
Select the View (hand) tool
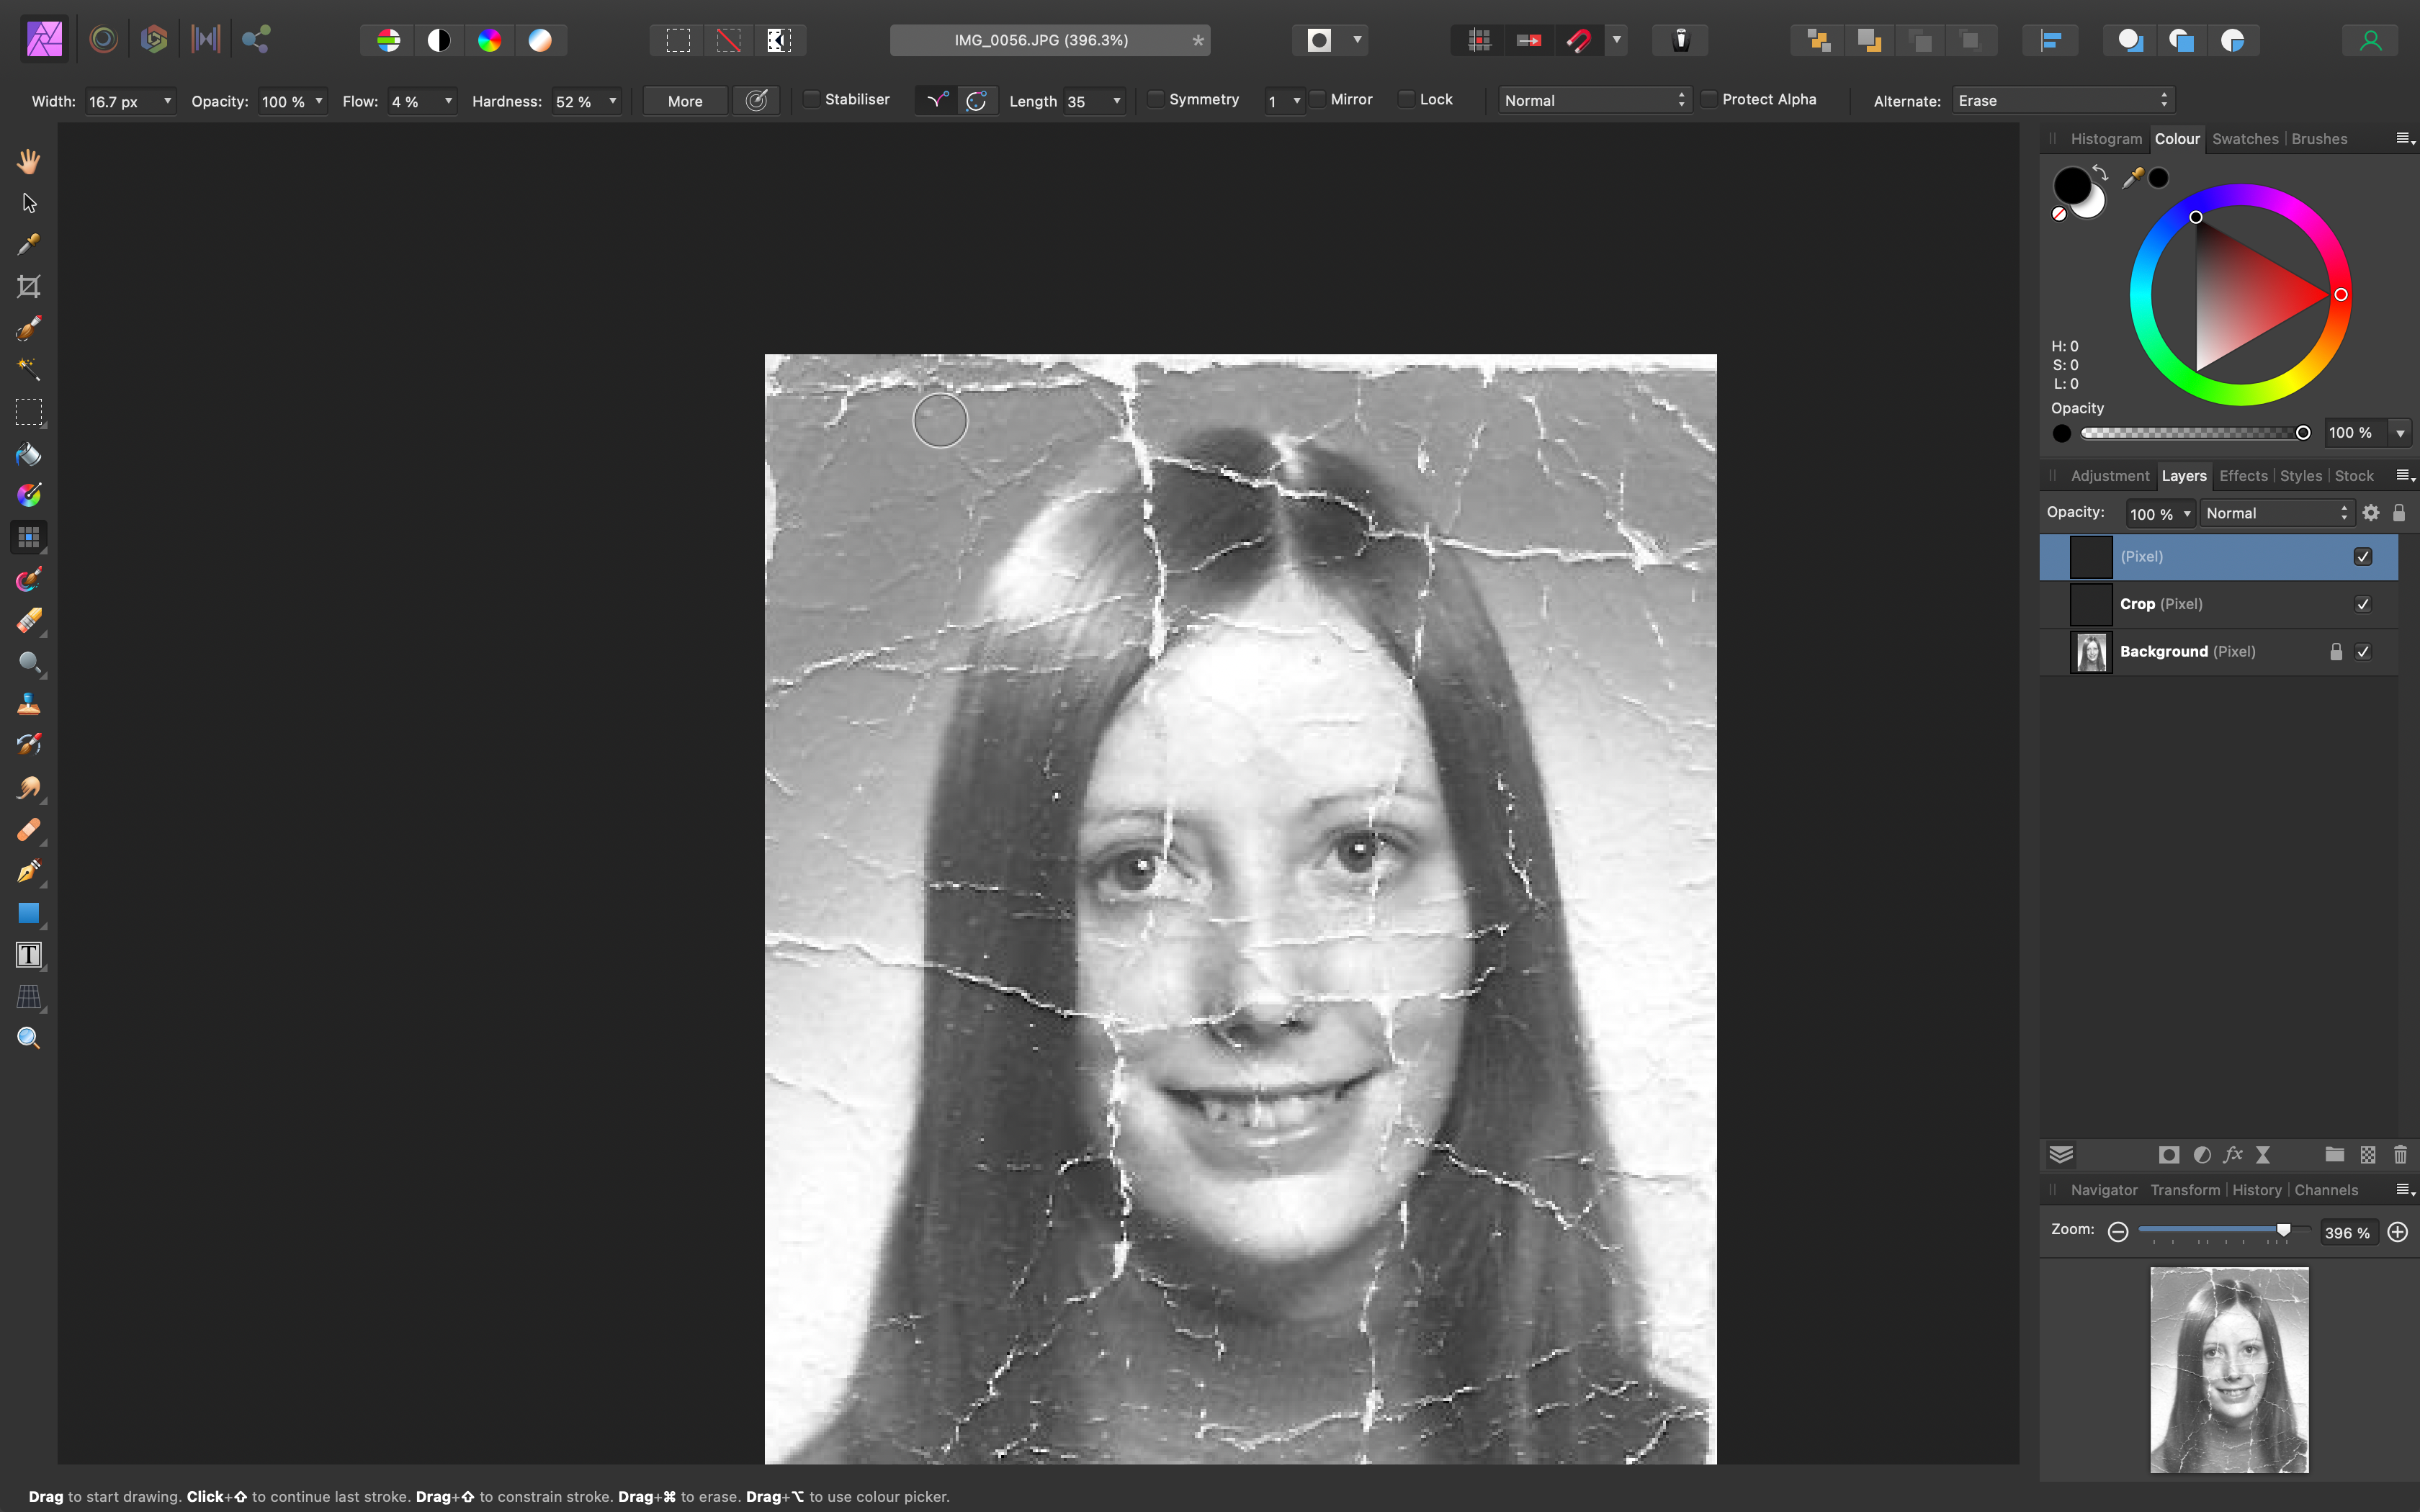pos(29,161)
